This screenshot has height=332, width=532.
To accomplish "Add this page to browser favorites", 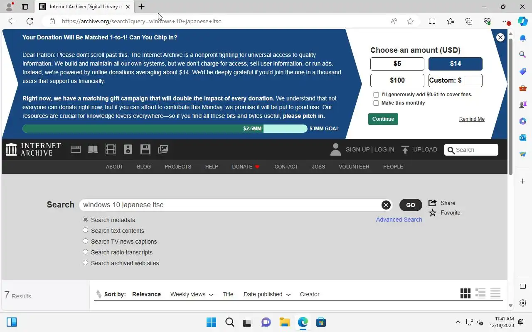I will [410, 21].
